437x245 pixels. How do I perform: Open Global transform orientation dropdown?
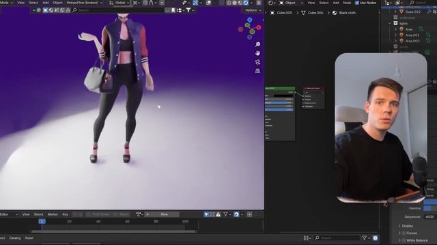120,3
